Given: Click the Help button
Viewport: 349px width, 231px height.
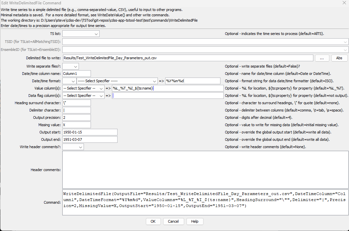Looking at the screenshot, I should [195, 221].
